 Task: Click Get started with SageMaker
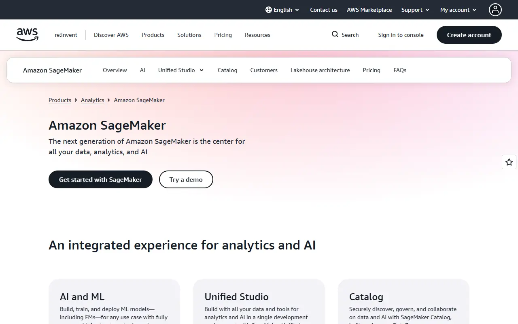(x=100, y=179)
